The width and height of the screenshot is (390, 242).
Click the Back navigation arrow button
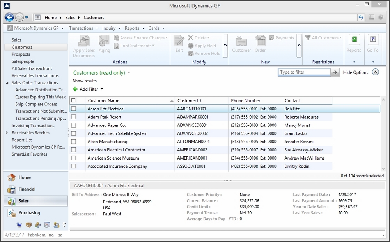tap(9, 18)
